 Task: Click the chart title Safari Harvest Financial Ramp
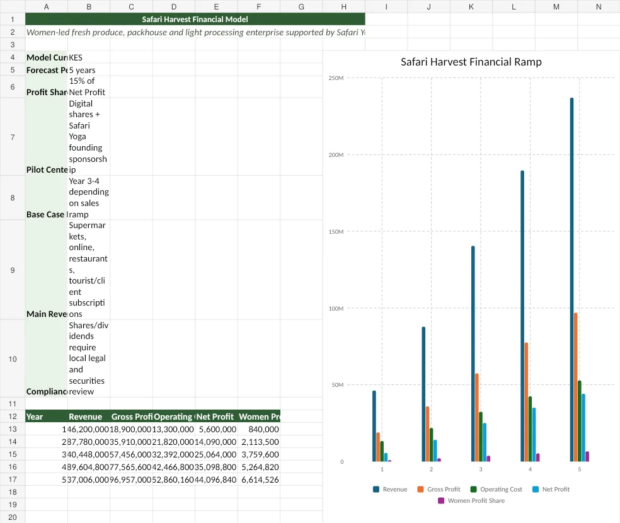coord(471,62)
